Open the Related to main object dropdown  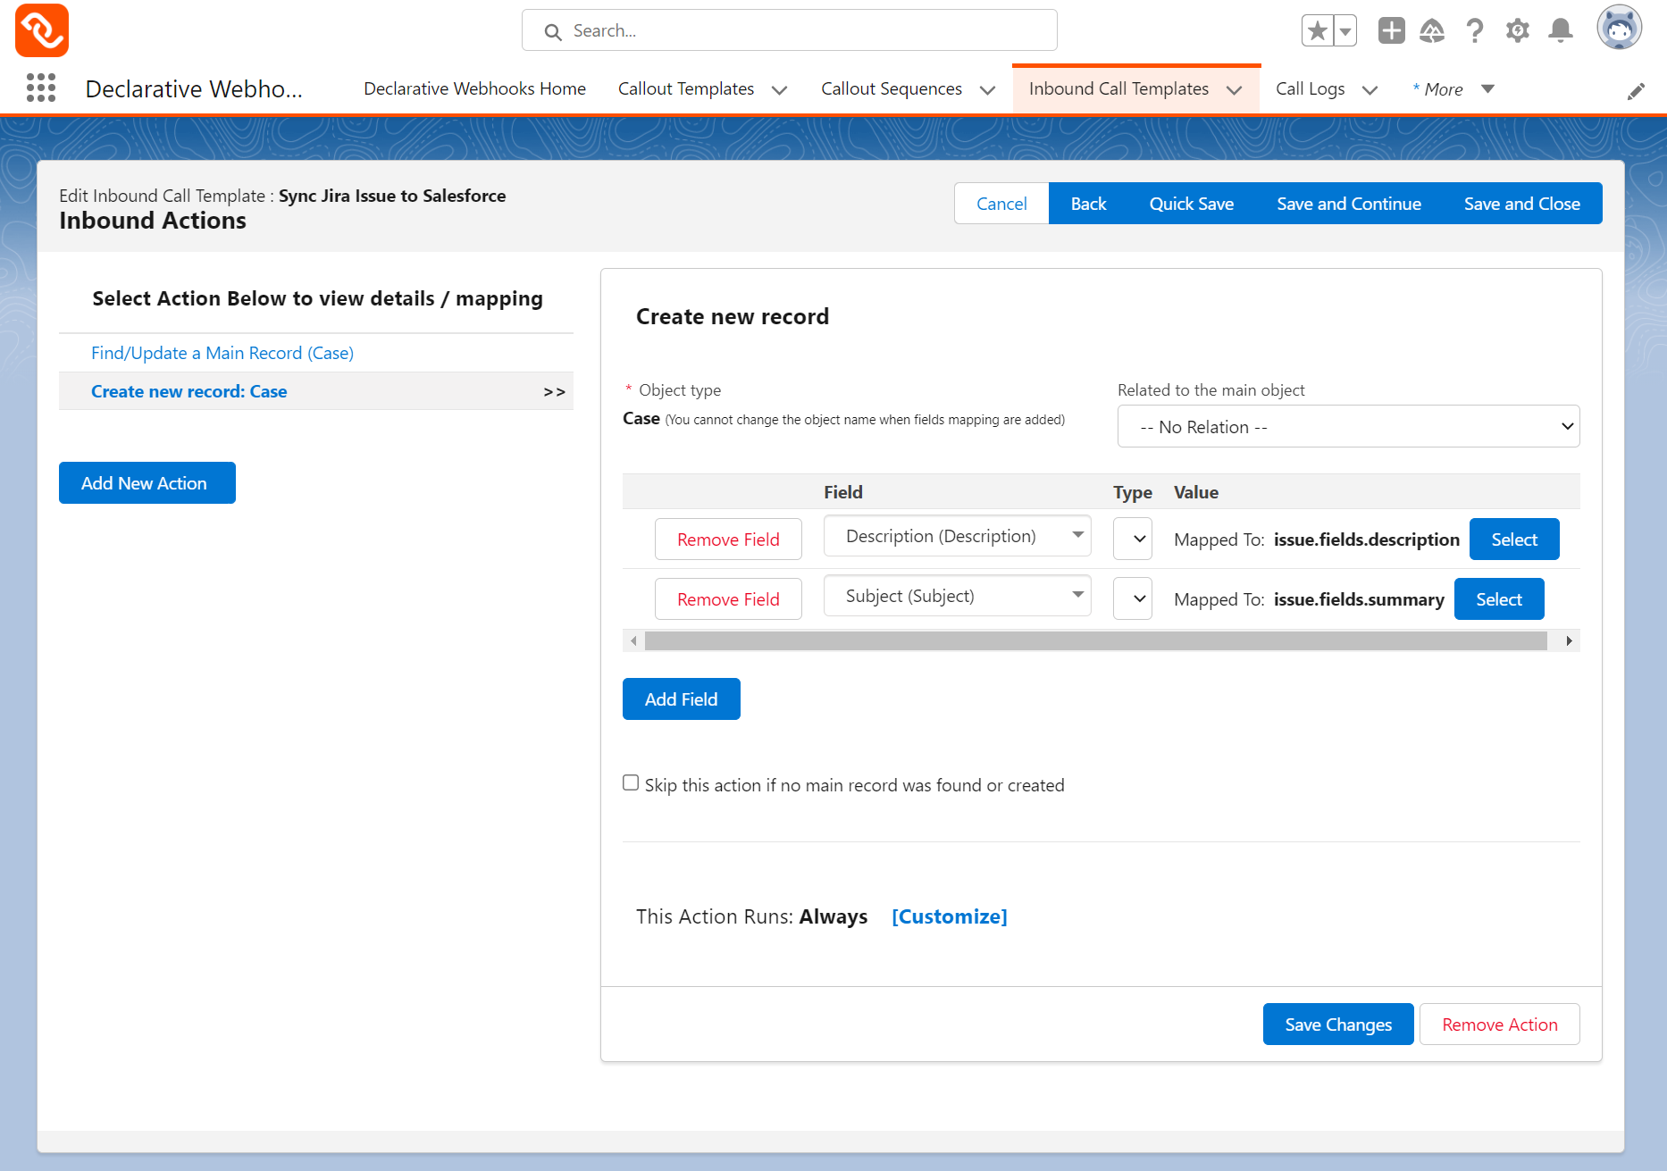tap(1347, 427)
